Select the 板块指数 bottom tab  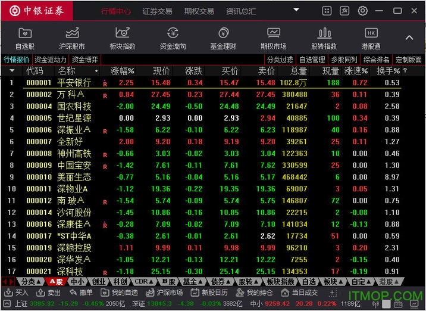[x=281, y=282]
